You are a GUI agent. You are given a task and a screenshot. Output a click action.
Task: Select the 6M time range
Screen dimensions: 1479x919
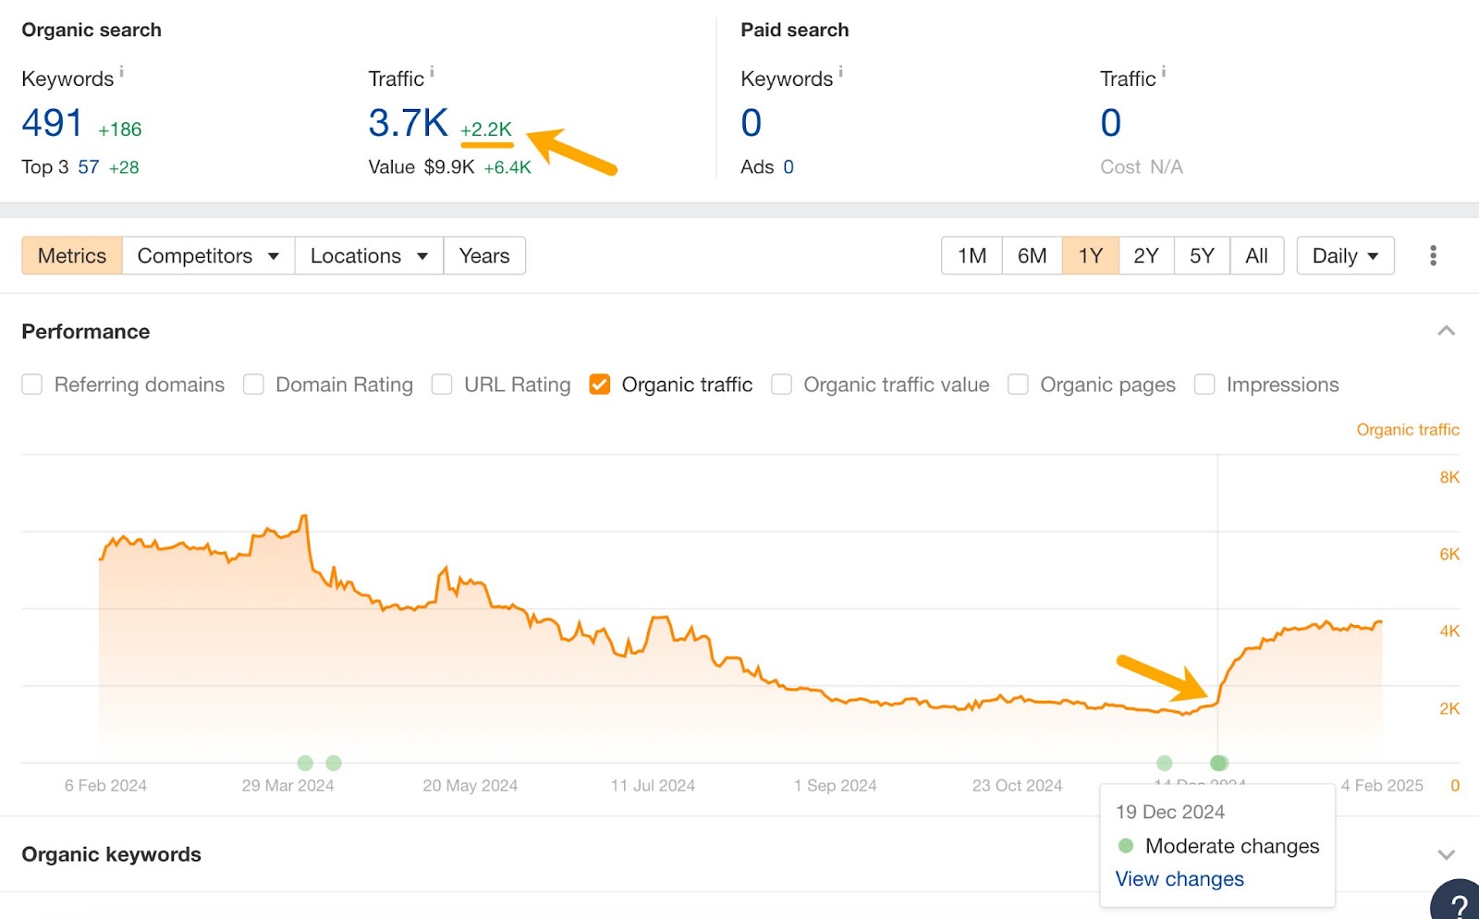(1031, 255)
